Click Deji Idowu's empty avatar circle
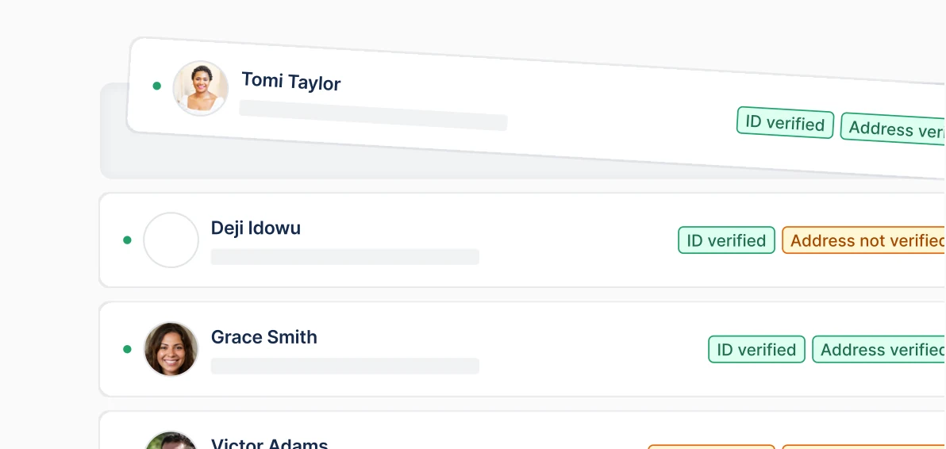946x449 pixels. pyautogui.click(x=171, y=240)
